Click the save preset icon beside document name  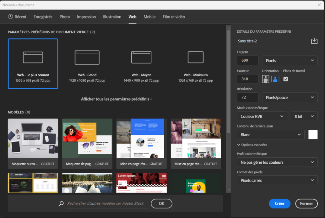[314, 41]
